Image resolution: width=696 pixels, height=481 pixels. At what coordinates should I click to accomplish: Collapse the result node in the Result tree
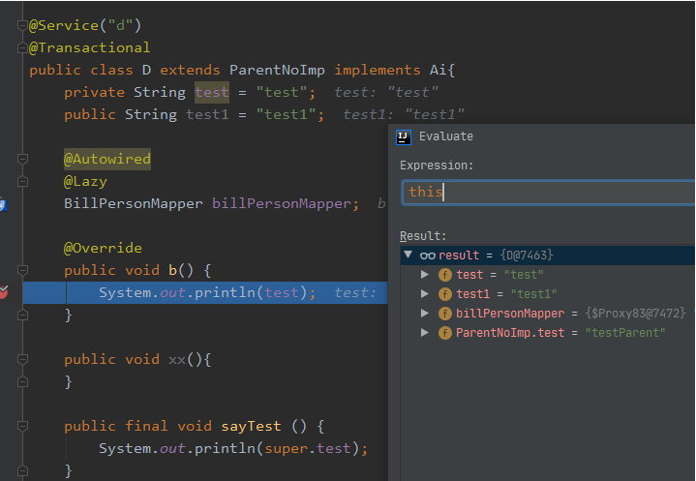tap(409, 255)
